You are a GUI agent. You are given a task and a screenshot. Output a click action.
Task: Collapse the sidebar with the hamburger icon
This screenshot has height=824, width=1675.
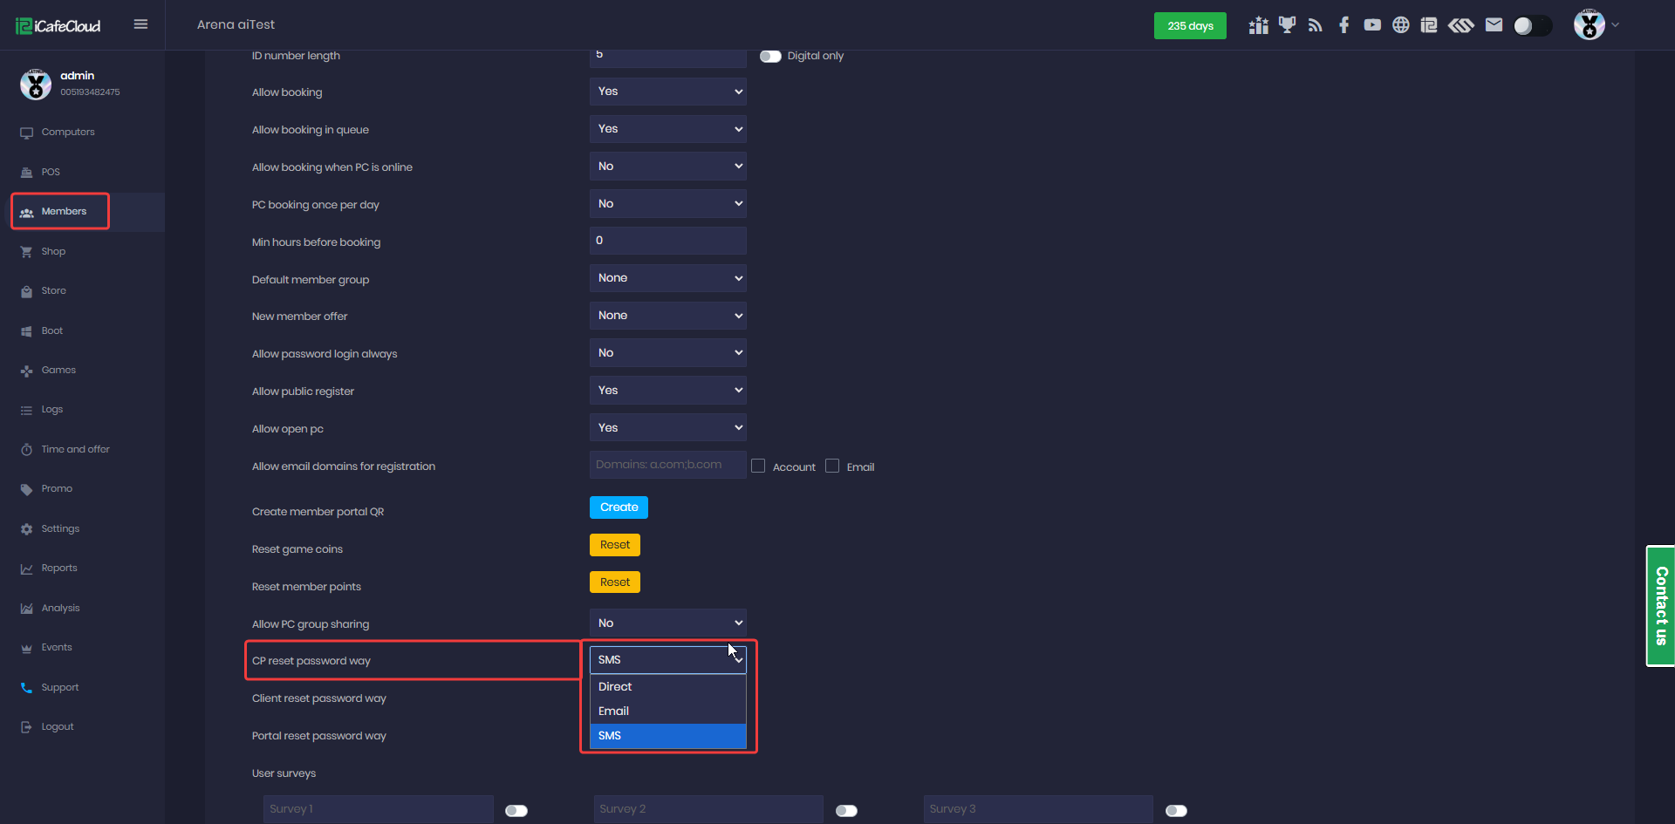point(140,24)
